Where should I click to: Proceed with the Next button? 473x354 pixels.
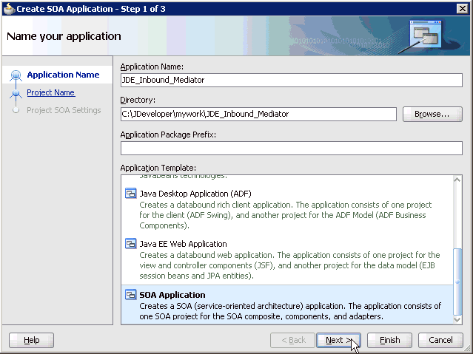pos(338,340)
